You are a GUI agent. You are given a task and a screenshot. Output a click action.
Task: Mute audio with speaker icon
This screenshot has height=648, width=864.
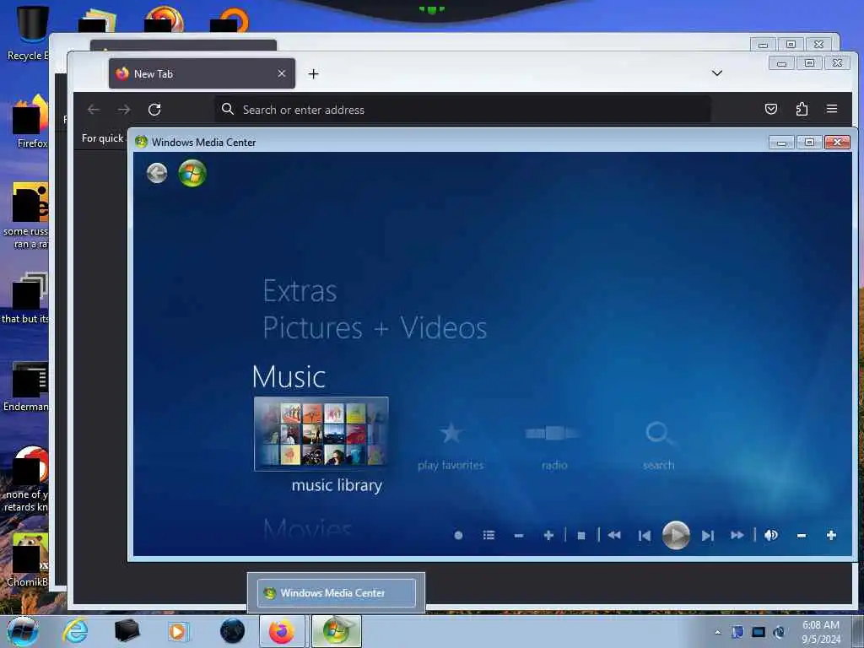coord(771,535)
